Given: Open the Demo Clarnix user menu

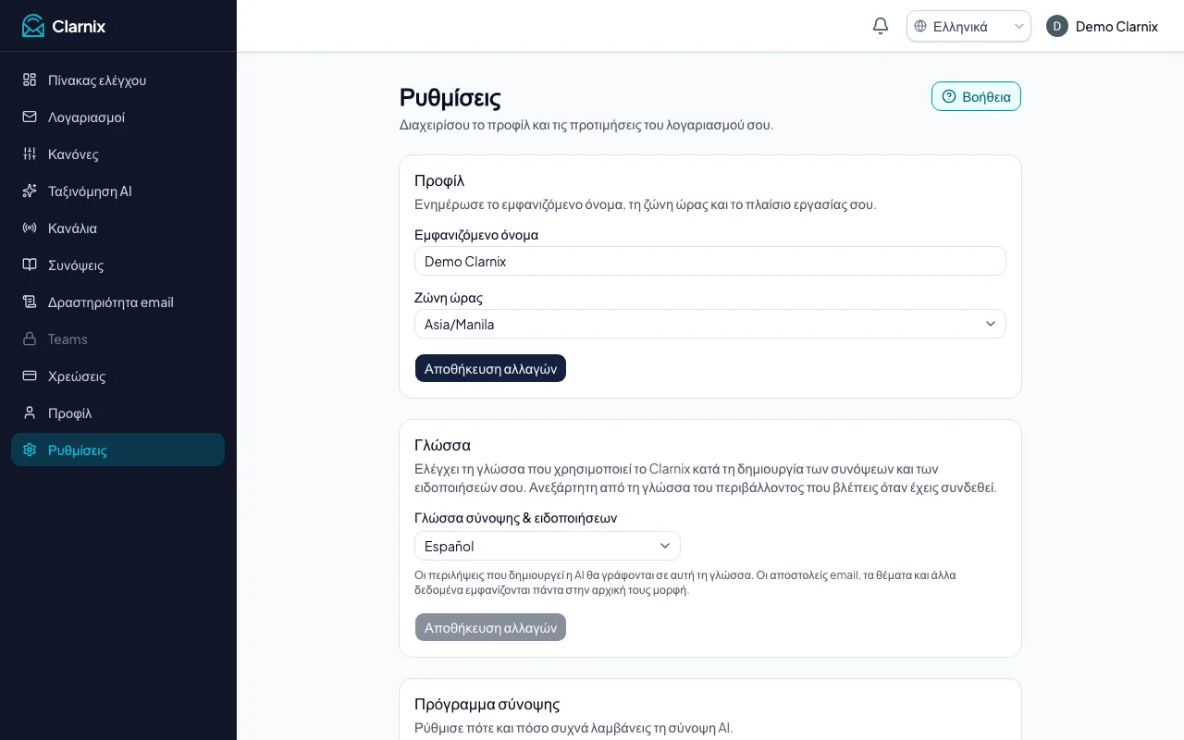Looking at the screenshot, I should pyautogui.click(x=1102, y=26).
